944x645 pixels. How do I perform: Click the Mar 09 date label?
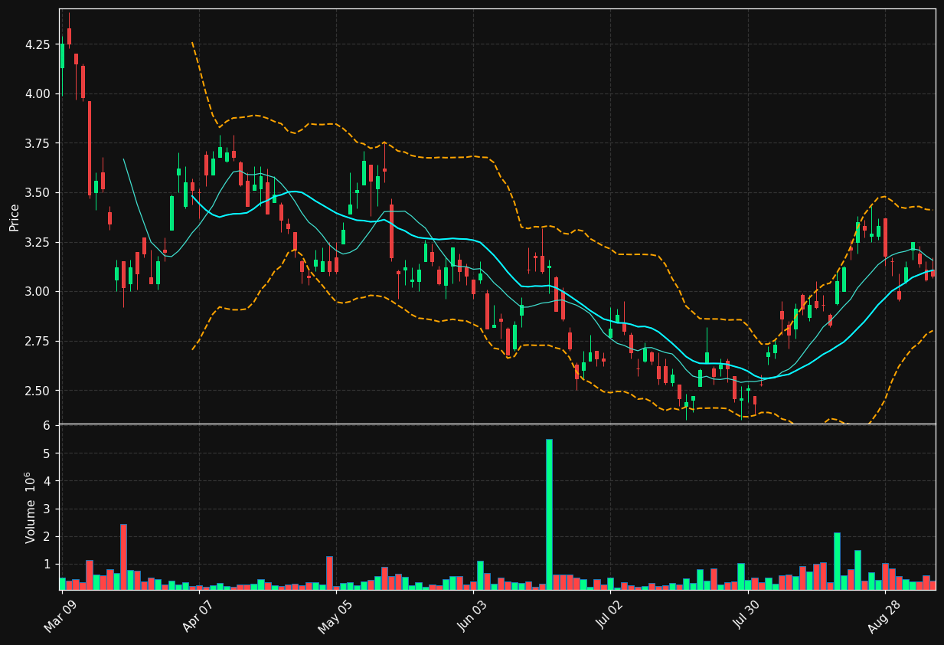[x=60, y=615]
